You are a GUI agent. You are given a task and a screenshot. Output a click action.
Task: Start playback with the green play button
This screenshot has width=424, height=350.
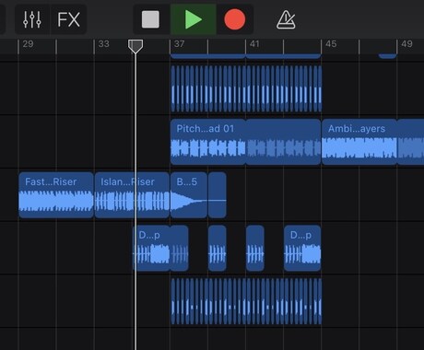coord(194,19)
